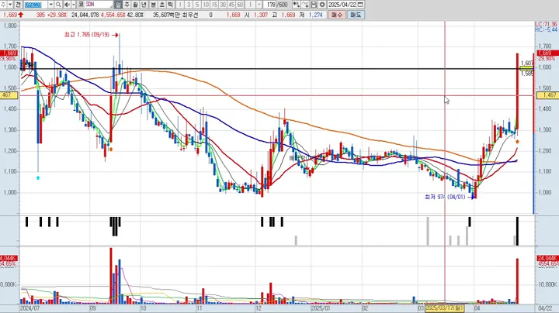
Task: Choose interval 45 button
Action: [231, 5]
